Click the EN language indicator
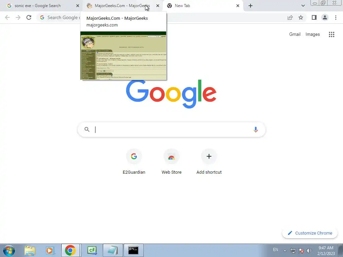343x257 pixels. click(x=275, y=250)
